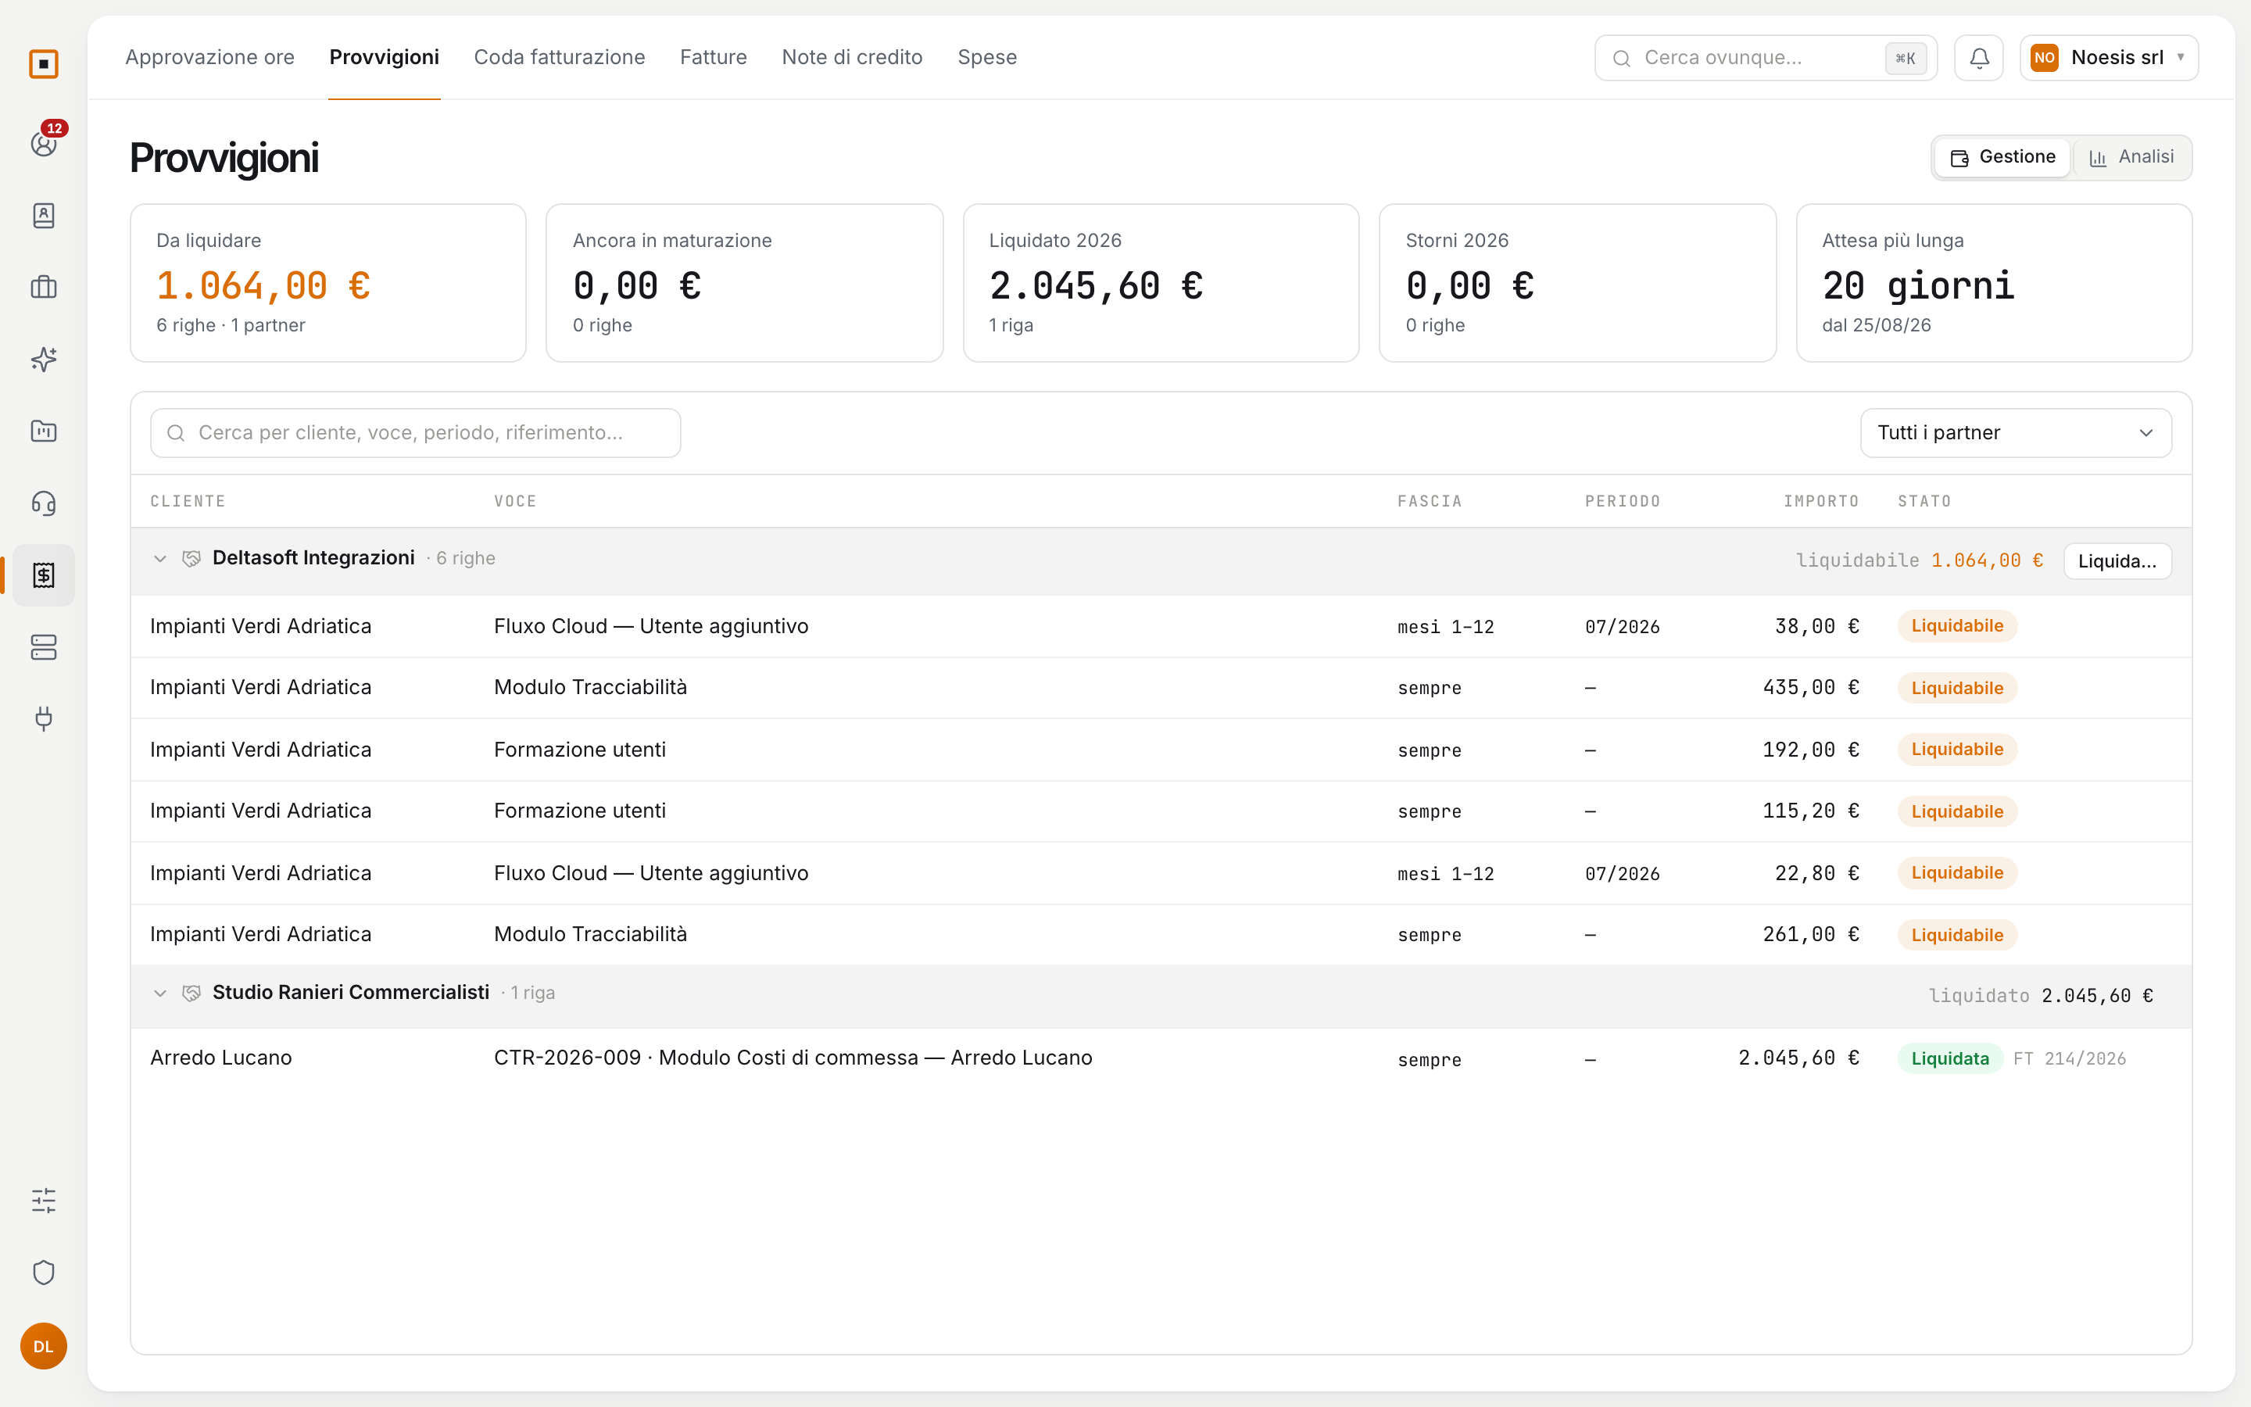This screenshot has height=1407, width=2251.
Task: Open the shield security sidebar icon
Action: [x=44, y=1272]
